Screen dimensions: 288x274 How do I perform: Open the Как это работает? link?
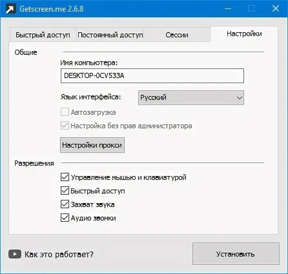tap(59, 254)
